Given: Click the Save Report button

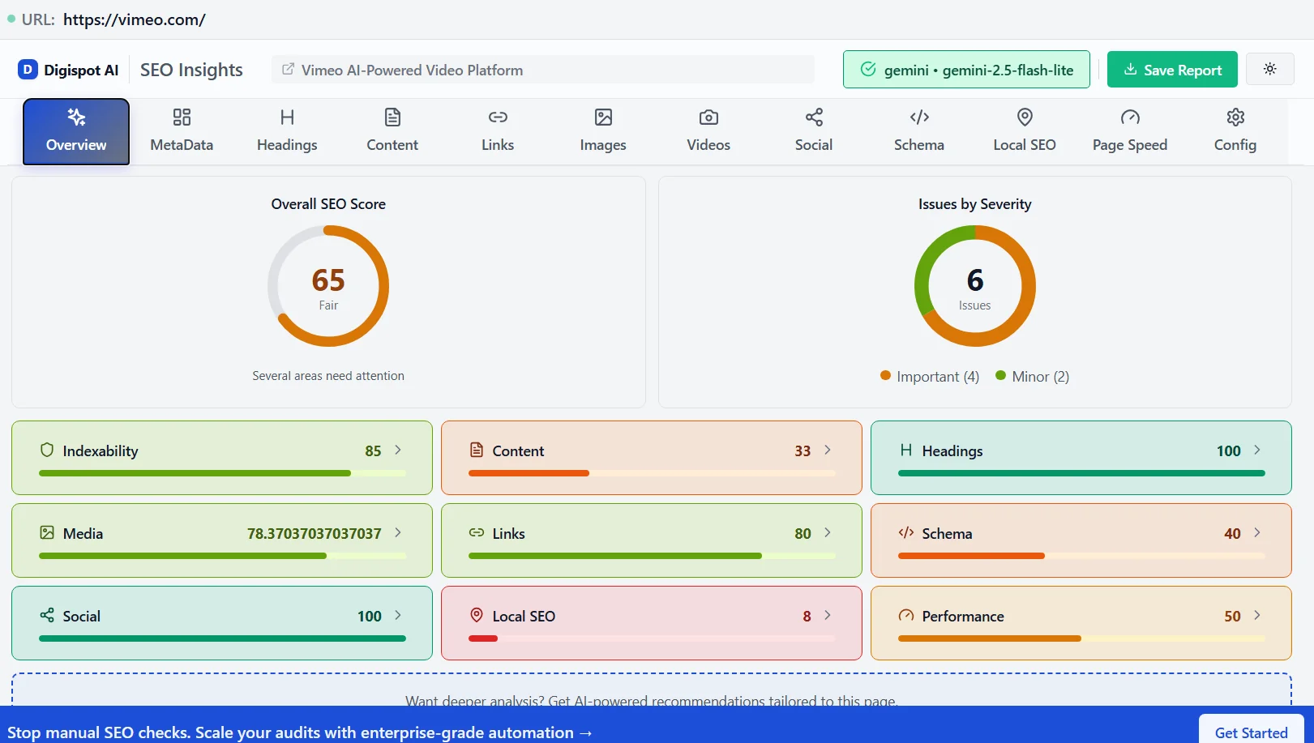Looking at the screenshot, I should (x=1171, y=70).
